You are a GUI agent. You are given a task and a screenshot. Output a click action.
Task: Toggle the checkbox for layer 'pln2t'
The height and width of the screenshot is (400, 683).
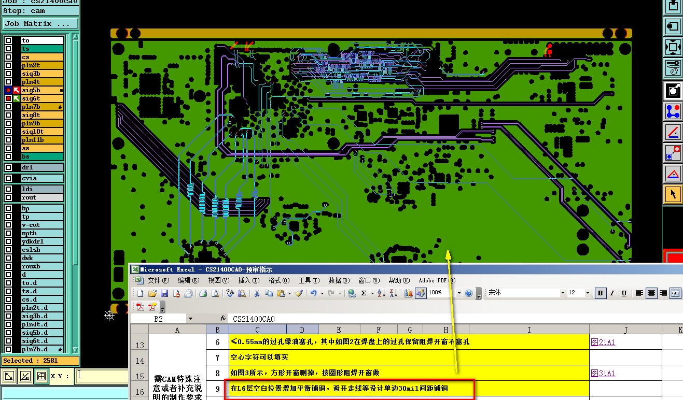8,65
